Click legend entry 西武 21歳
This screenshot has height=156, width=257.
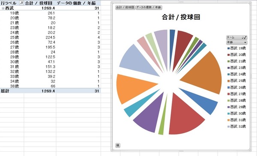point(237,61)
